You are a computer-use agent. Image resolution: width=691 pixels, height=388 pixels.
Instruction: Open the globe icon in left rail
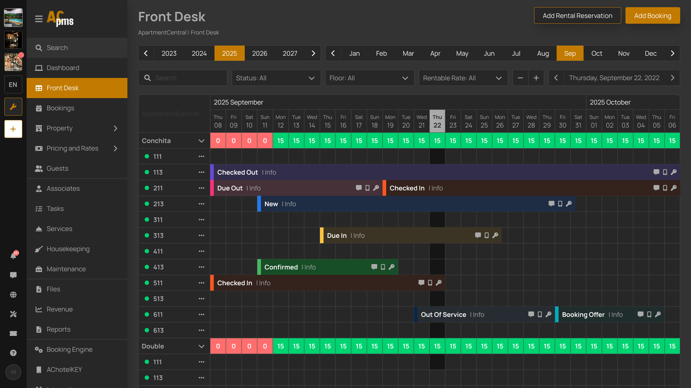click(13, 295)
